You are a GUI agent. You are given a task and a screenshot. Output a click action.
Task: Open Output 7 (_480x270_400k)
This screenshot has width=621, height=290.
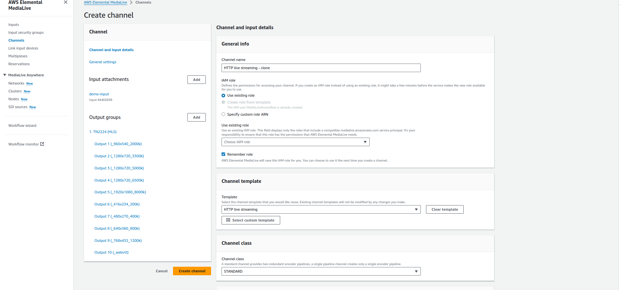coord(117,216)
